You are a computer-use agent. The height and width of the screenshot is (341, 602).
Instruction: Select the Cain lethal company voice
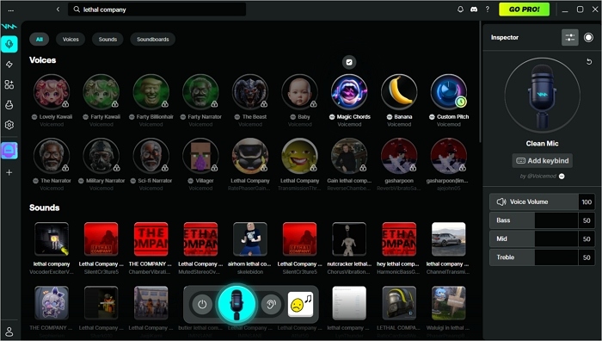click(349, 156)
